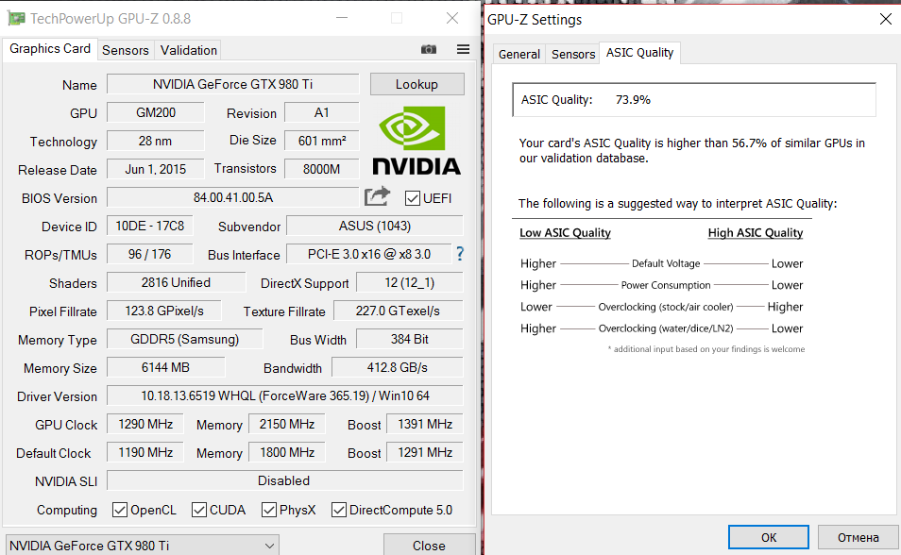This screenshot has width=901, height=555.
Task: Open the Bus Interface question mark help
Action: 460,254
